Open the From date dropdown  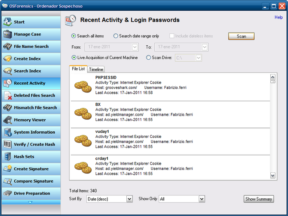coord(135,47)
